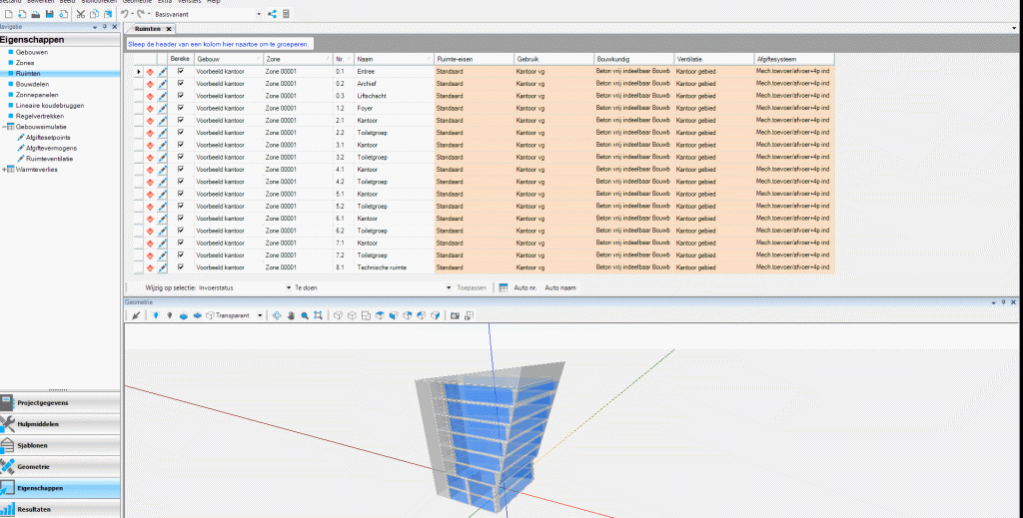This screenshot has width=1023, height=518.
Task: Click the dark light bulb icon
Action: click(169, 315)
